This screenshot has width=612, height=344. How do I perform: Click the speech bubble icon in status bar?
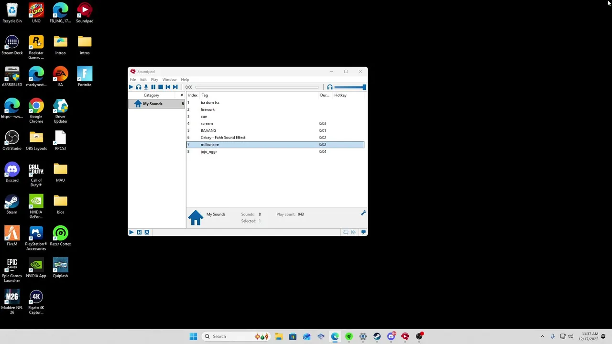tap(363, 232)
